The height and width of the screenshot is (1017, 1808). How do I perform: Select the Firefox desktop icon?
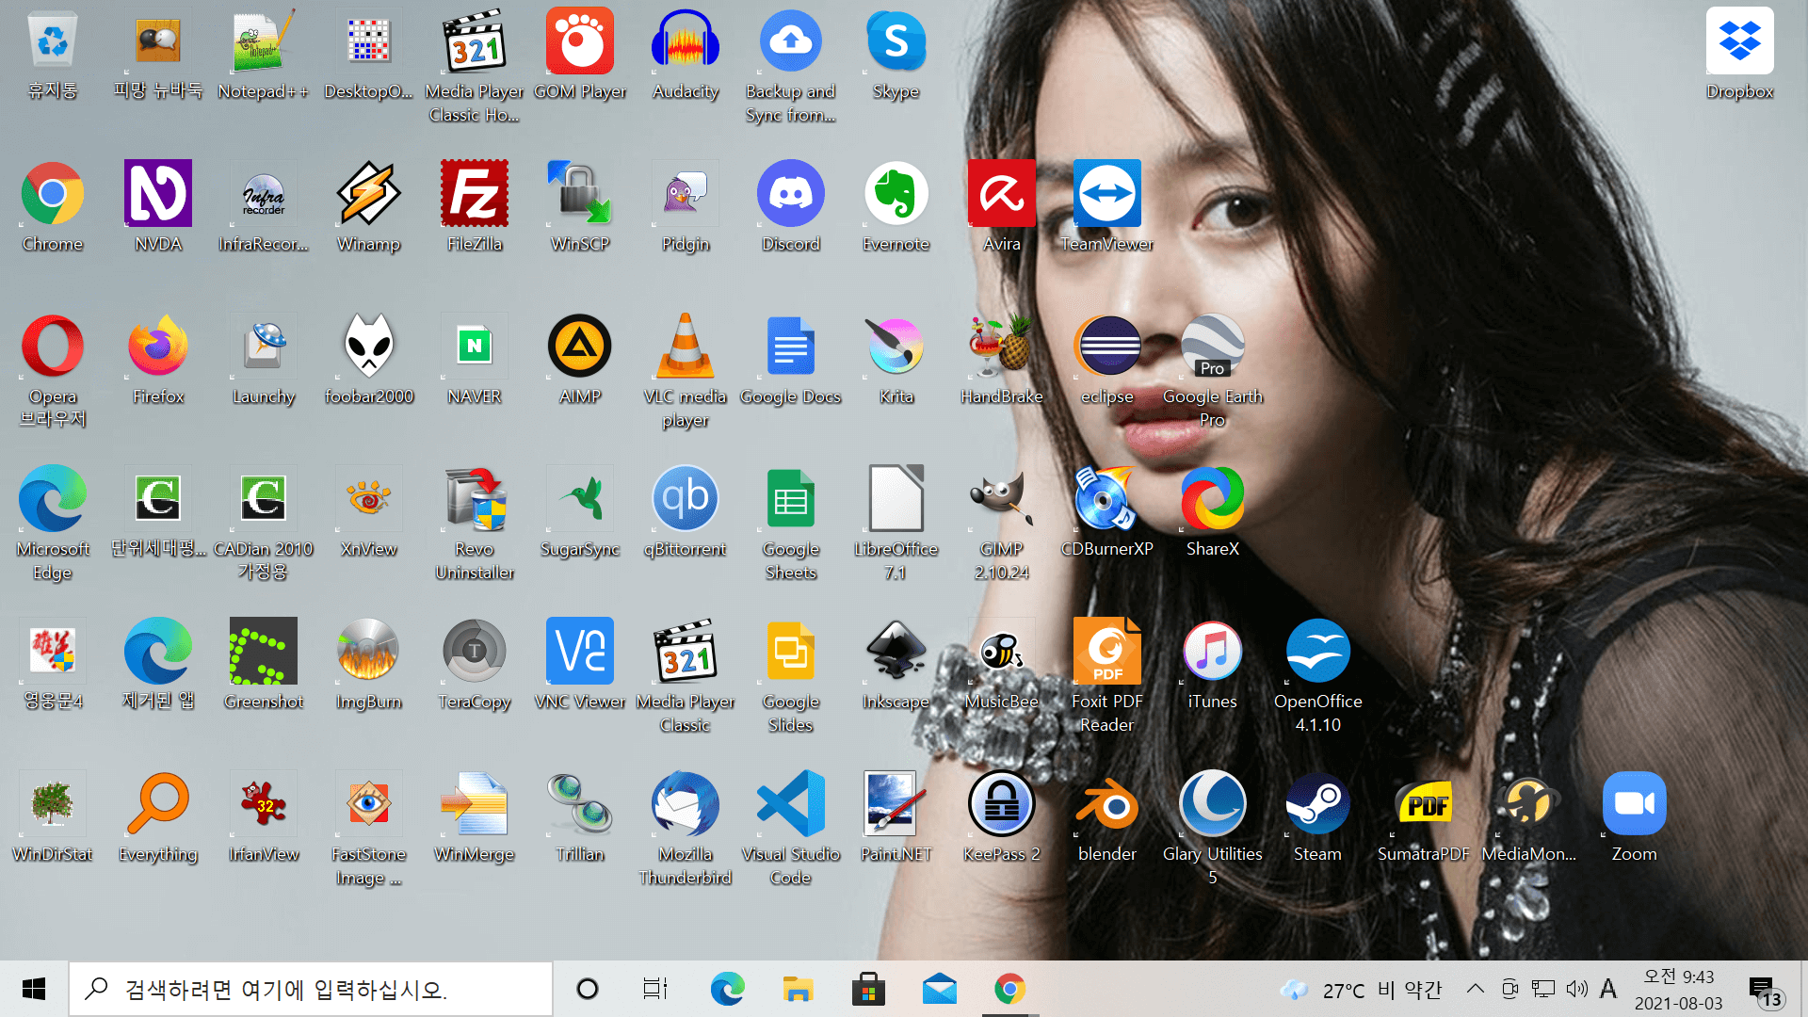(158, 360)
